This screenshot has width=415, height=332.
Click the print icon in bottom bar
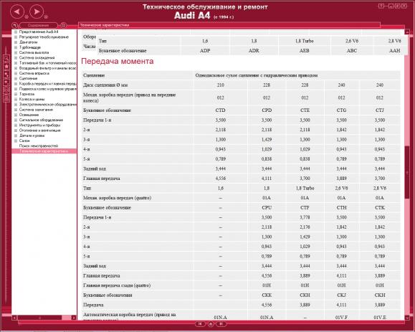pos(211,324)
